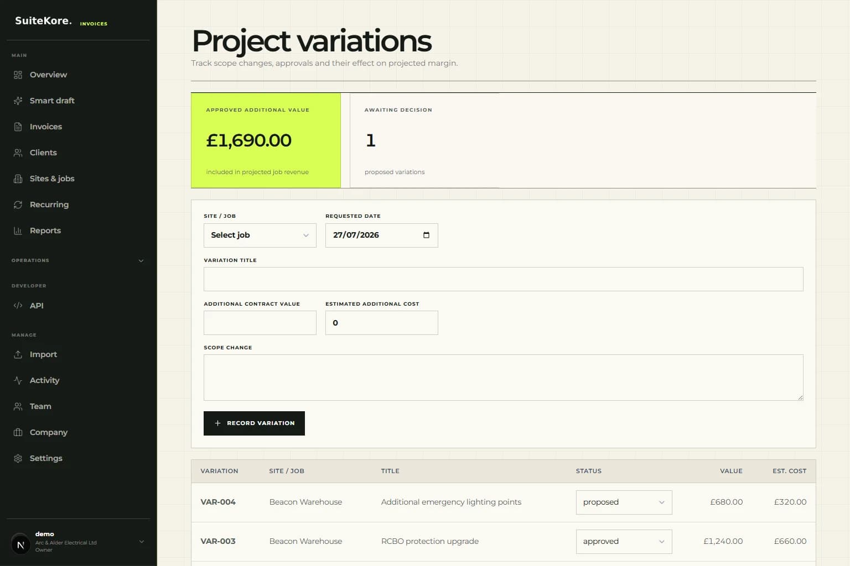The height and width of the screenshot is (566, 850).
Task: Click the Smart draft sparkle icon
Action: [x=18, y=101]
